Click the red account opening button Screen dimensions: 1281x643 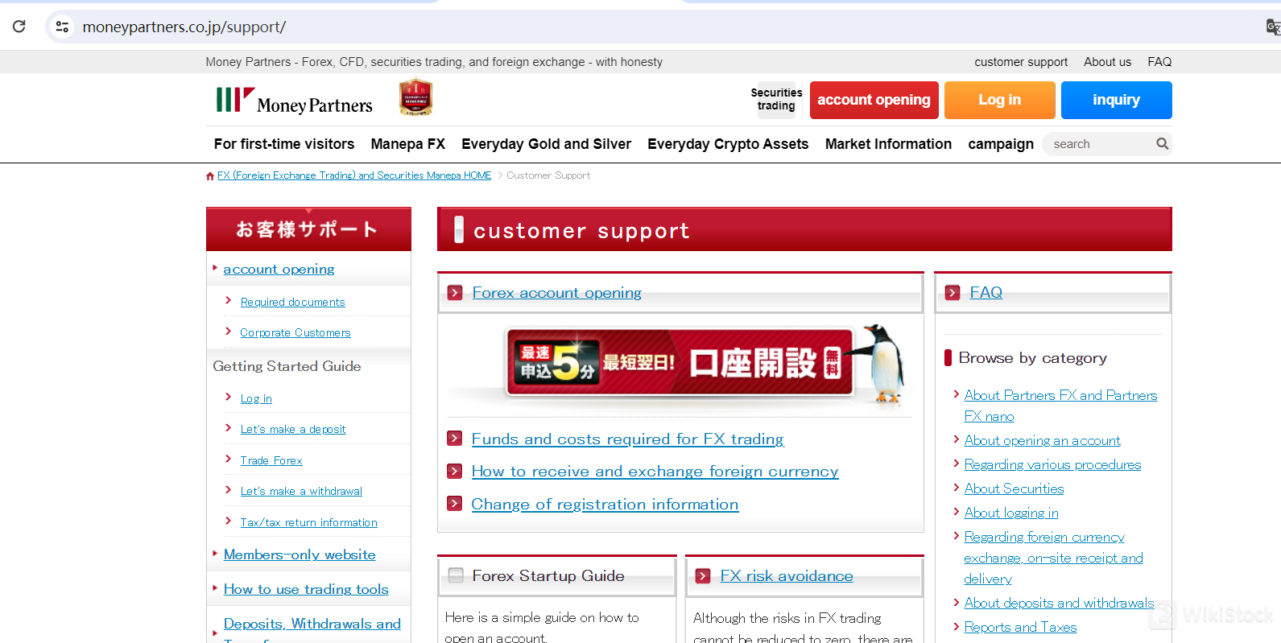[x=874, y=100]
